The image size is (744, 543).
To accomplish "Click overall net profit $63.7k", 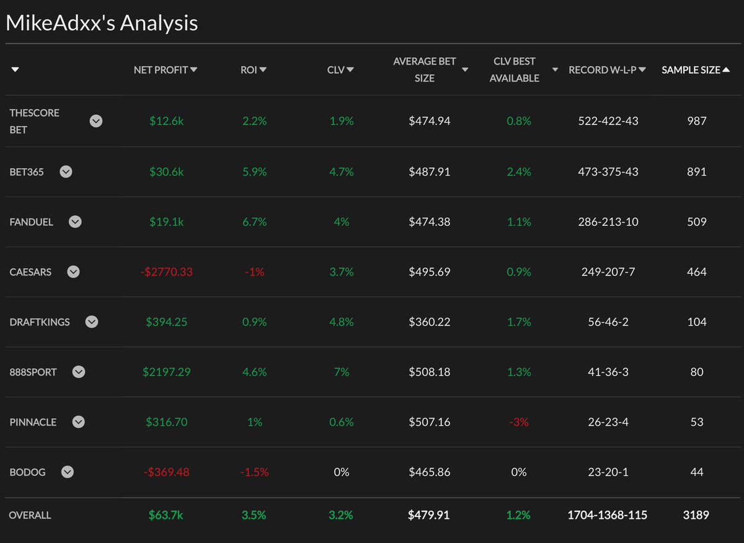I will coord(166,515).
